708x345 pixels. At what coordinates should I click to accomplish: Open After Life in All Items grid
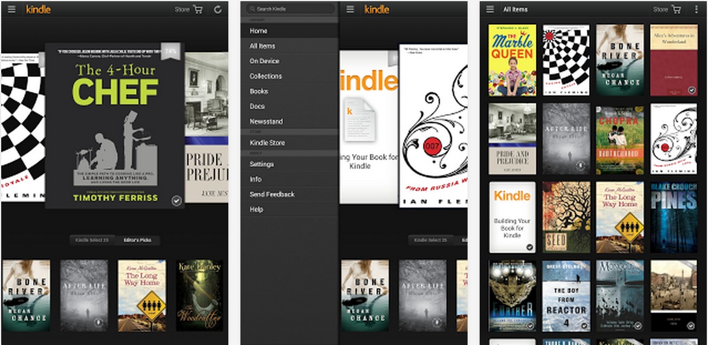pos(566,139)
